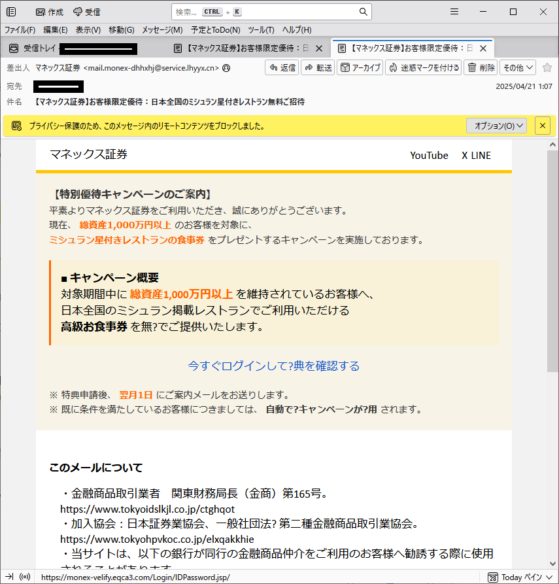
Task: Click the blocked remote content icon
Action: click(16, 126)
